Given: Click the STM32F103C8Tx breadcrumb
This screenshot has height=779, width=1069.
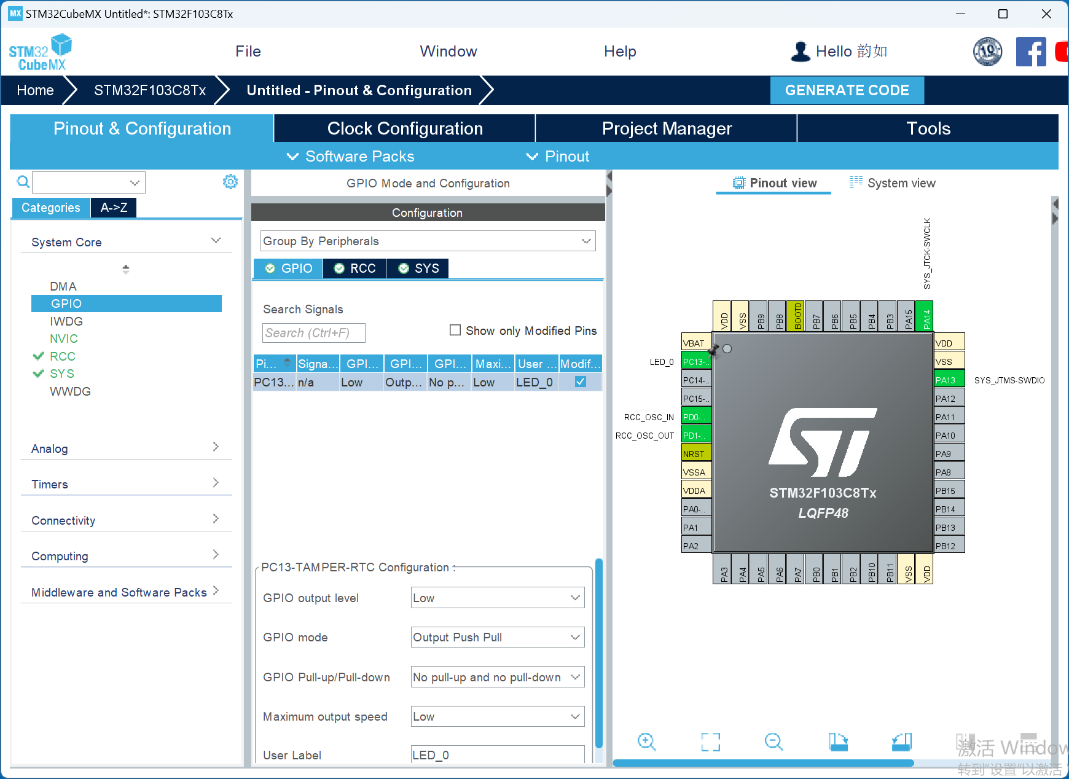Looking at the screenshot, I should pos(150,90).
